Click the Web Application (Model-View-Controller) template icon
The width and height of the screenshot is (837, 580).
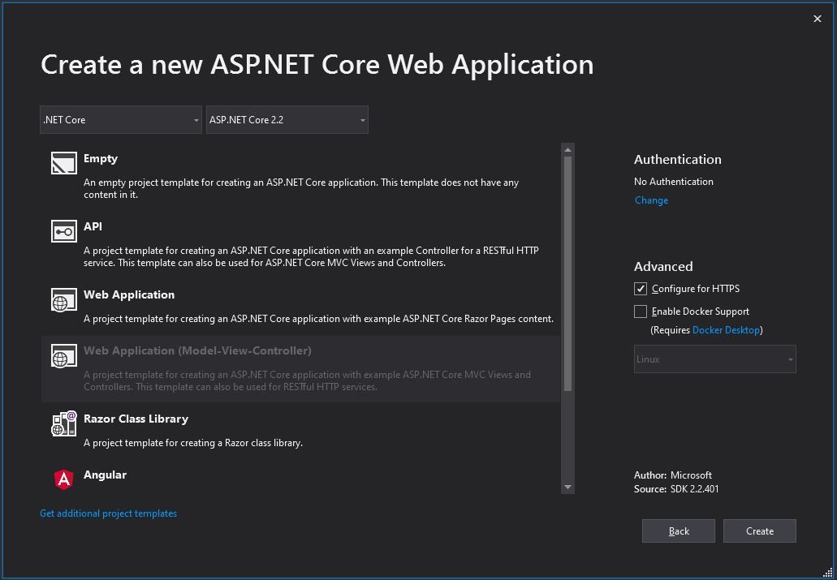coord(63,355)
